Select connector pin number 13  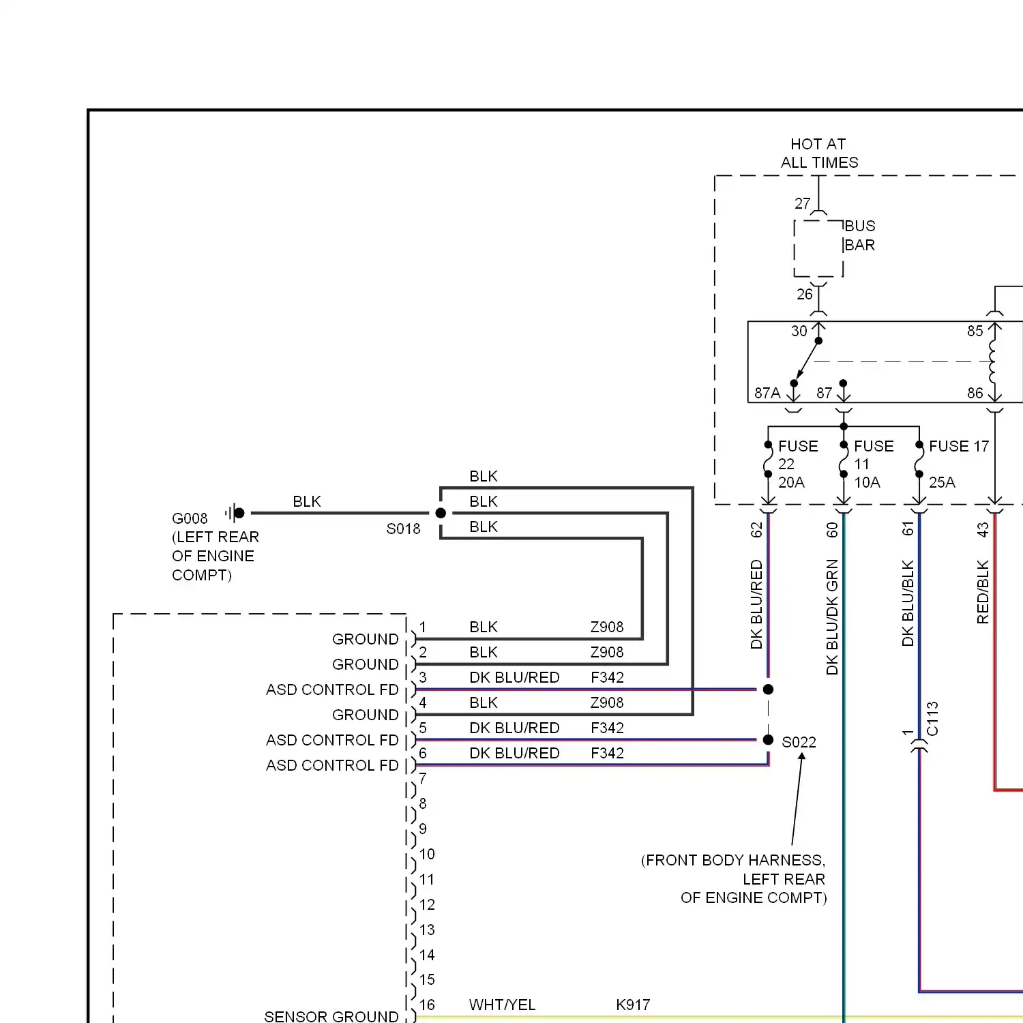pyautogui.click(x=427, y=930)
